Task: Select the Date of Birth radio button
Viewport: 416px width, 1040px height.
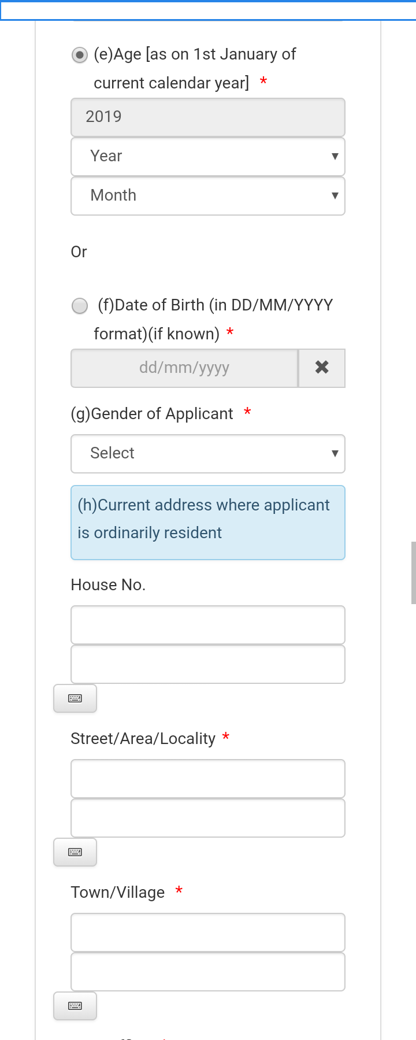Action: [80, 305]
